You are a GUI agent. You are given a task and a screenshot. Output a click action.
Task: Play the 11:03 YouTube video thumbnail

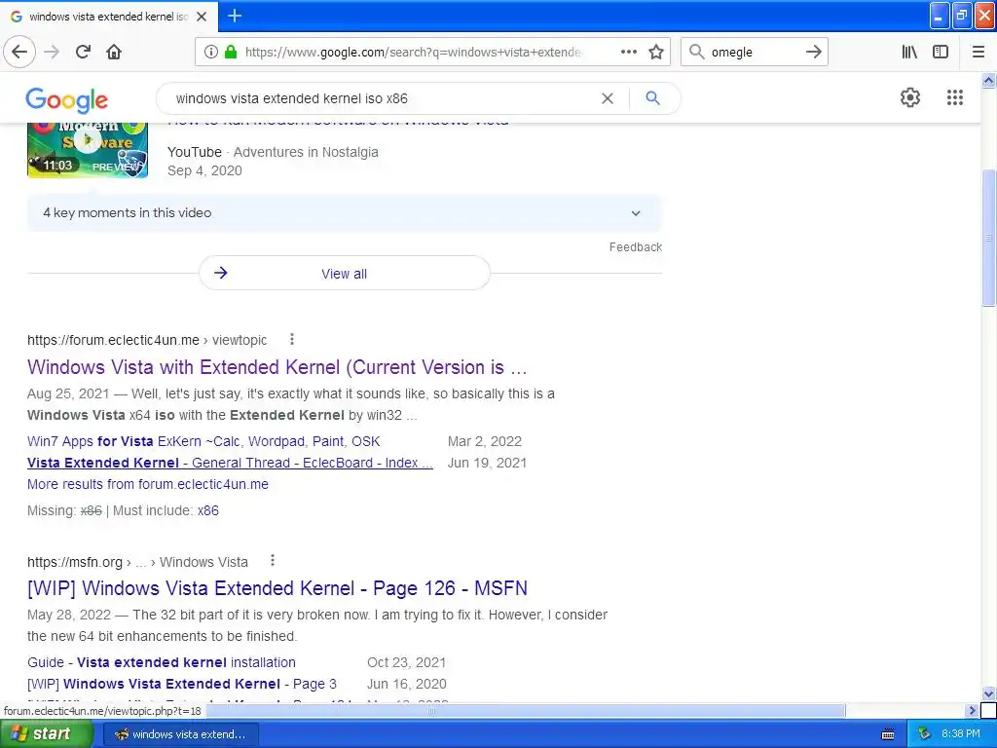pos(88,150)
